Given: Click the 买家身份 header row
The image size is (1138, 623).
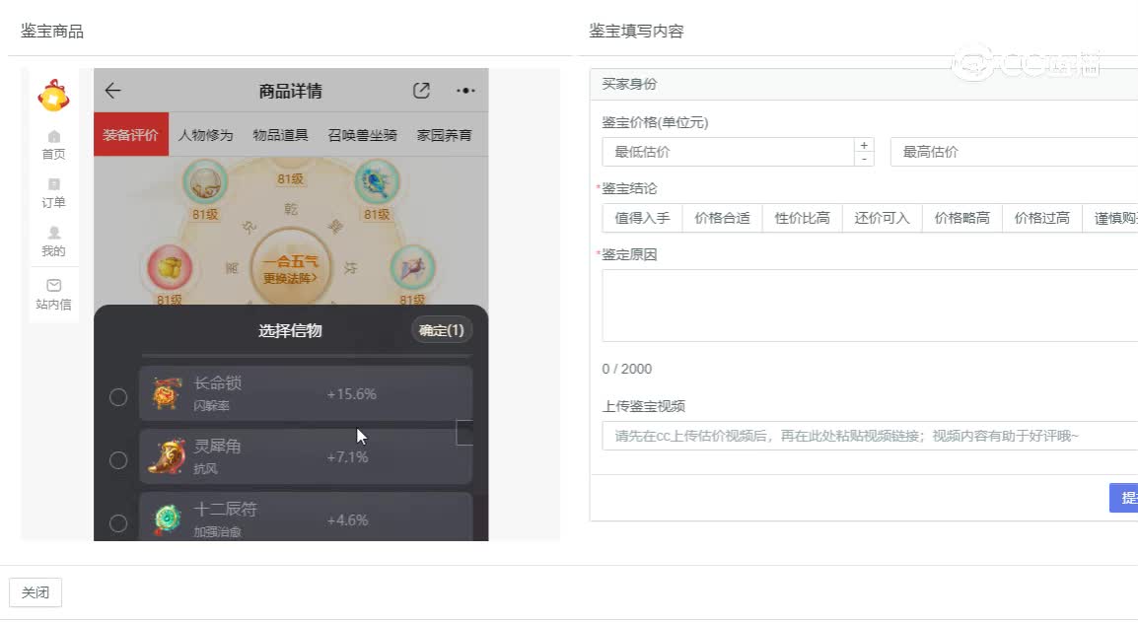Looking at the screenshot, I should click(864, 84).
